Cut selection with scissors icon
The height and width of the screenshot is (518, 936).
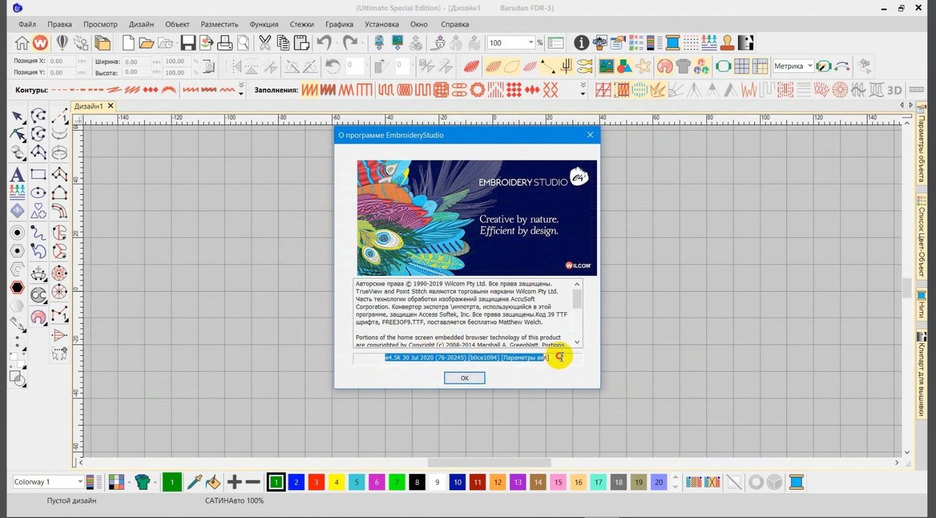(265, 43)
